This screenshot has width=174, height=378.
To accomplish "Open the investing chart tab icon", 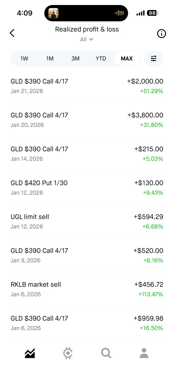I will (x=30, y=353).
